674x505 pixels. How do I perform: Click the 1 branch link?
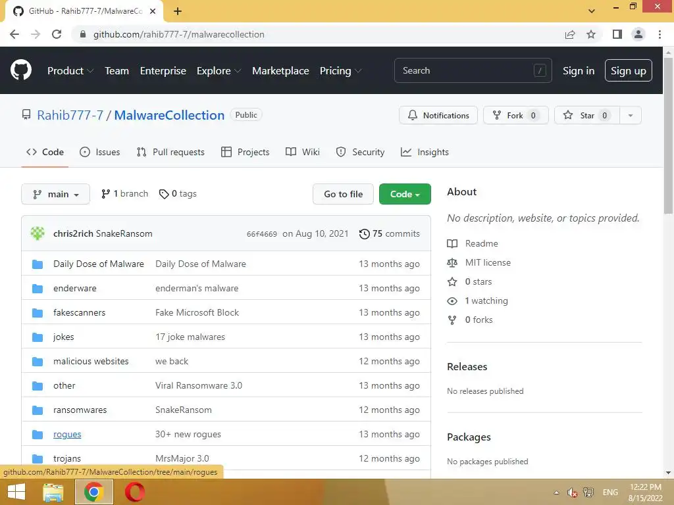[124, 194]
